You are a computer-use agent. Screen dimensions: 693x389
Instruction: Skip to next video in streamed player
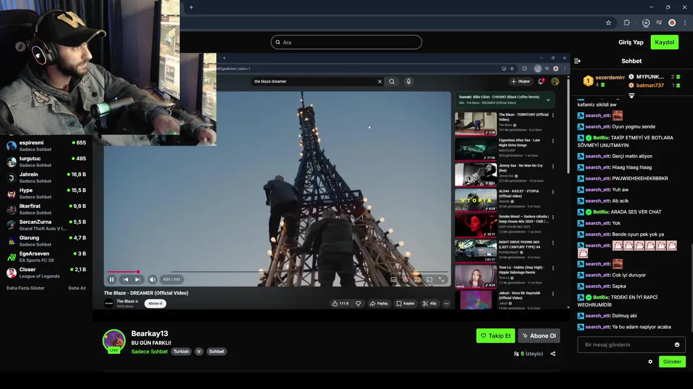pos(138,279)
